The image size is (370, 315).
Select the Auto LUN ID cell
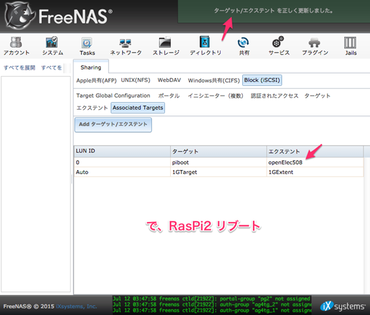[x=122, y=172]
